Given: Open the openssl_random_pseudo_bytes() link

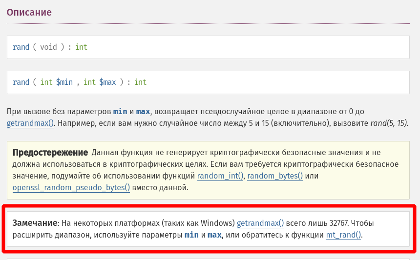Looking at the screenshot, I should (71, 187).
